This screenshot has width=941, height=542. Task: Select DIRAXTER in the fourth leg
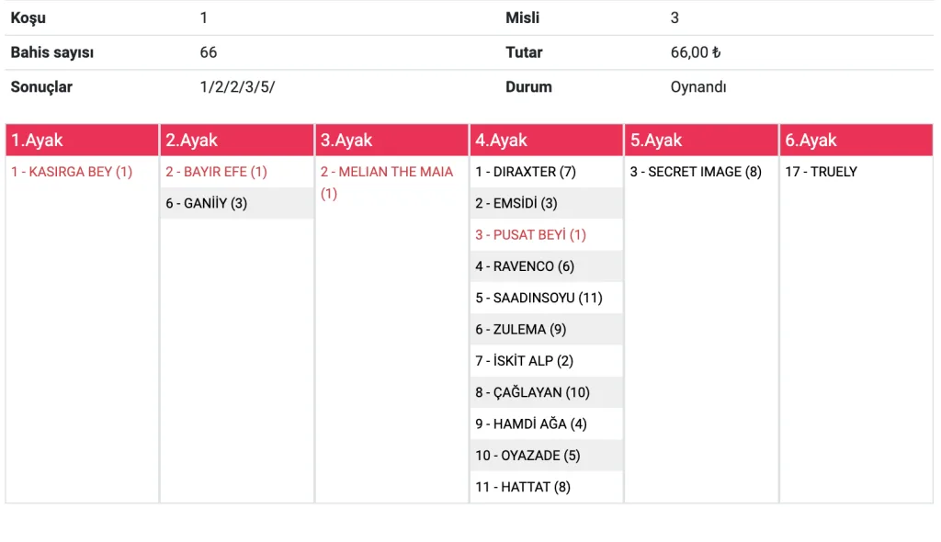(x=526, y=172)
